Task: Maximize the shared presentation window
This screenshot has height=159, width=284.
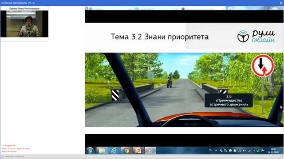Action: click(x=271, y=8)
